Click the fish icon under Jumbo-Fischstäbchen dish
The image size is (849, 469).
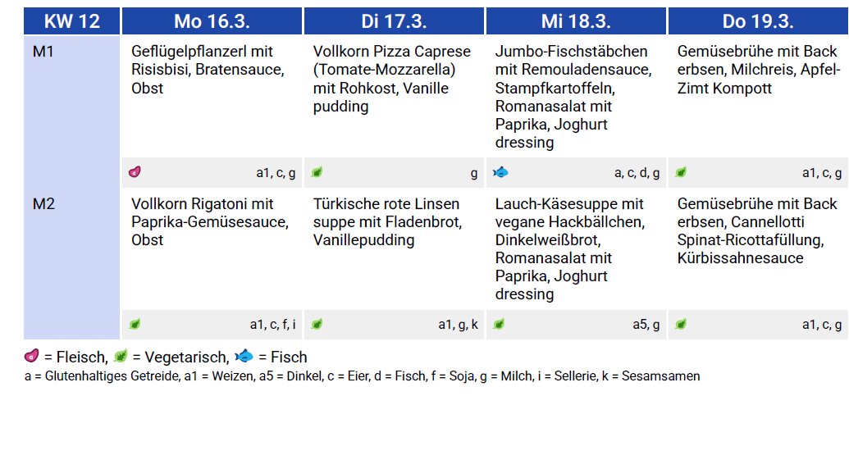pos(500,172)
